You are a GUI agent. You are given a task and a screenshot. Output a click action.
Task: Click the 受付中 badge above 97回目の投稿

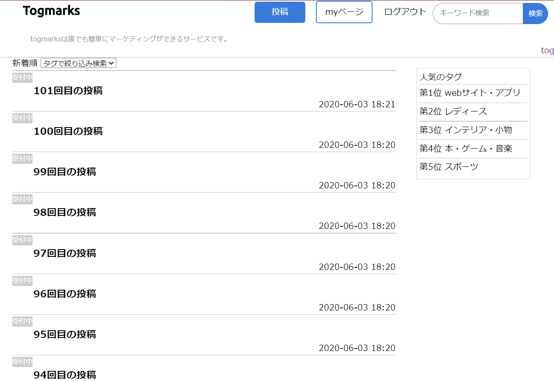(x=22, y=240)
